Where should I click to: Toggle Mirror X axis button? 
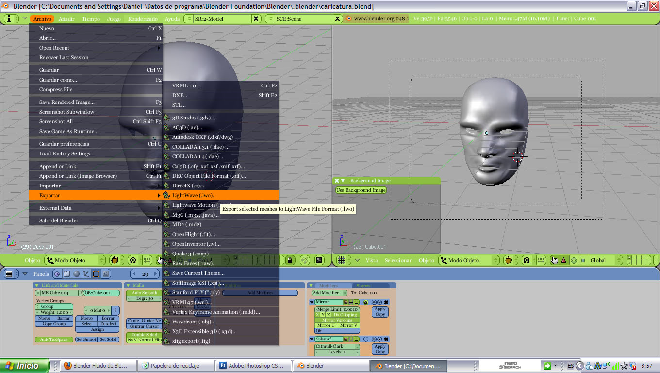[317, 315]
